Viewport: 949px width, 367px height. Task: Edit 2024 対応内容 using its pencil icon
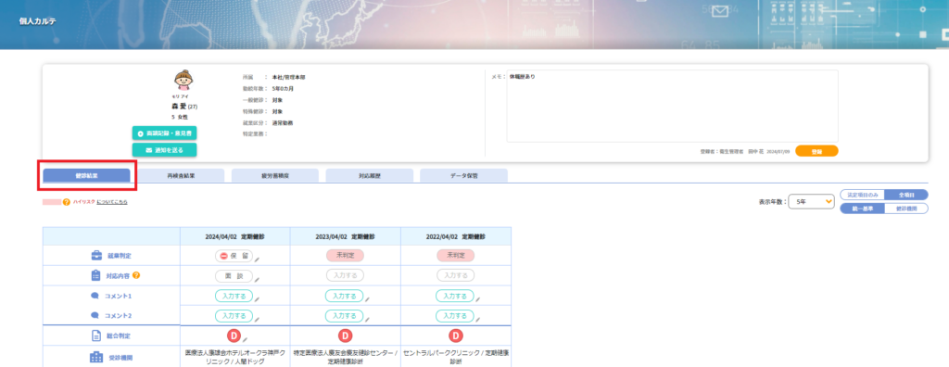tap(257, 279)
